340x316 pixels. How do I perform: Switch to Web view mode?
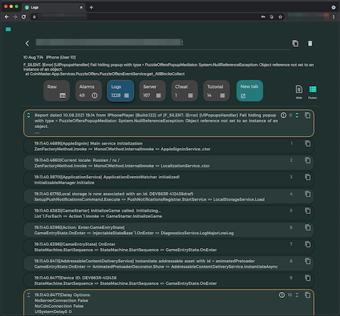click(x=299, y=92)
